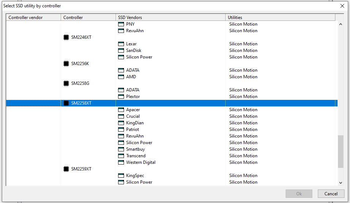Screen dimensions: 350x203
Task: Select ADATA drive icon listed above AMD
Action: tap(121, 70)
